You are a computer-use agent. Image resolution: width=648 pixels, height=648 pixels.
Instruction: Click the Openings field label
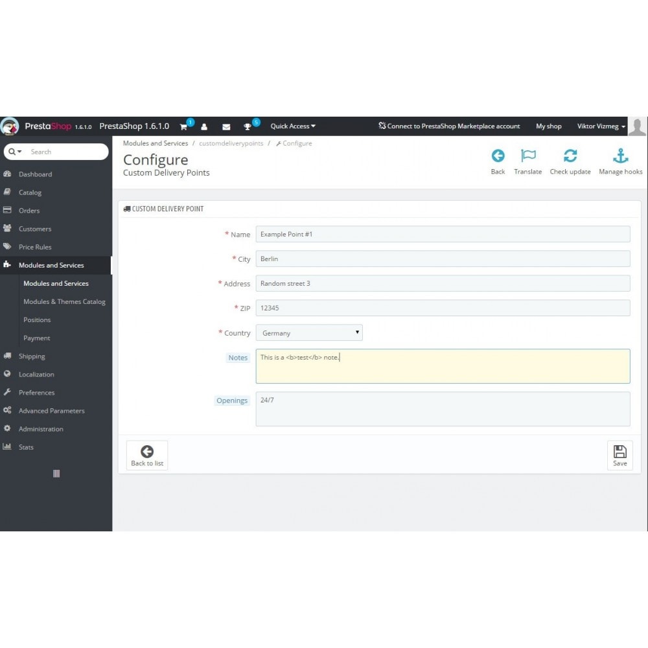coord(232,400)
